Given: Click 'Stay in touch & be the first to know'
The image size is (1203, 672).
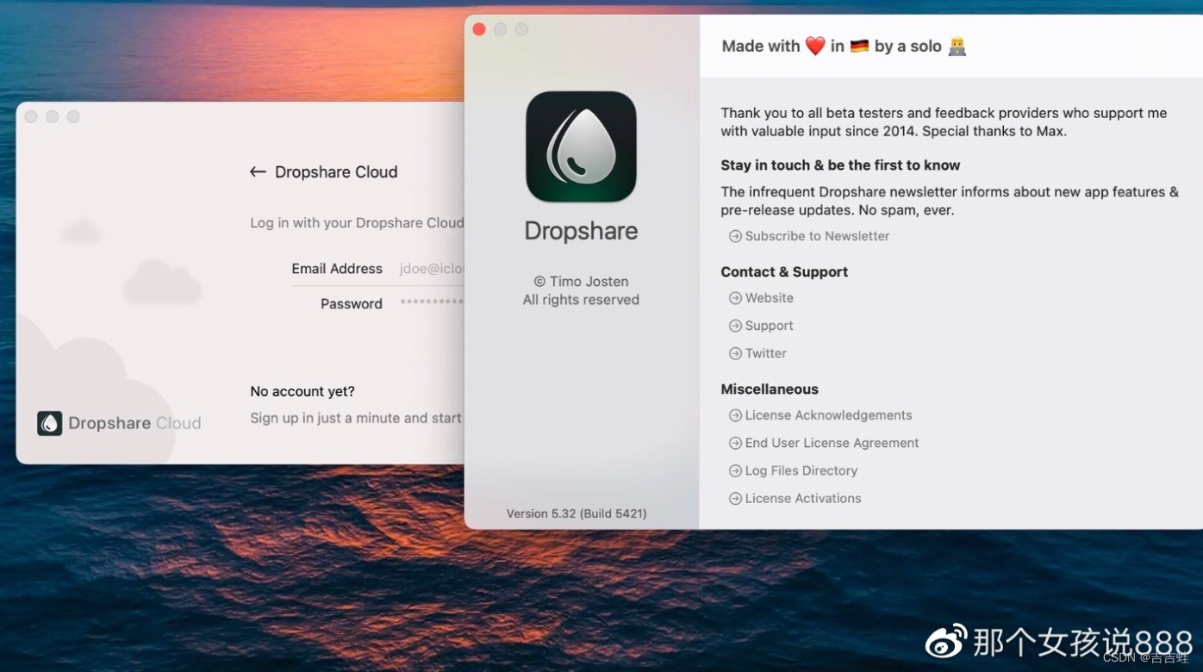Looking at the screenshot, I should click(840, 165).
